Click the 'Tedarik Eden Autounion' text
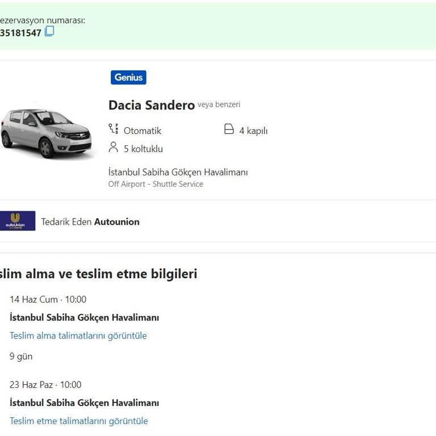 point(90,222)
